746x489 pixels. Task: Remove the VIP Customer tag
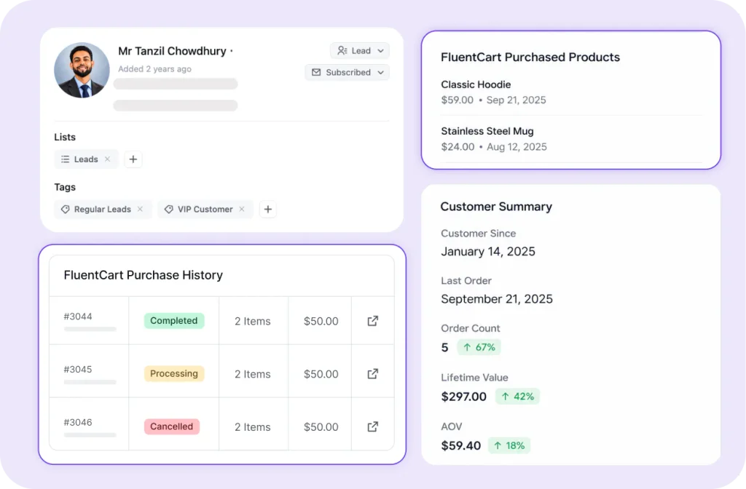click(242, 209)
